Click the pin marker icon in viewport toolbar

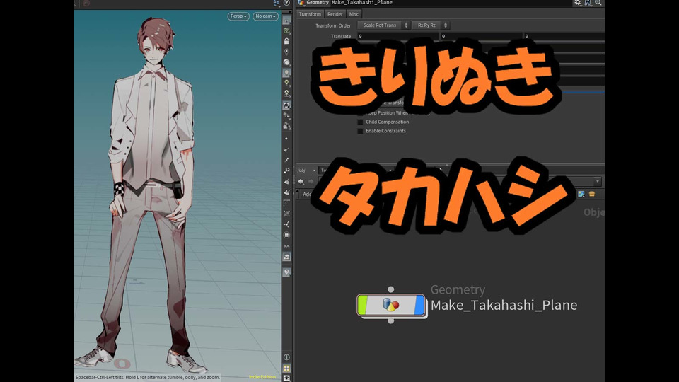286,272
